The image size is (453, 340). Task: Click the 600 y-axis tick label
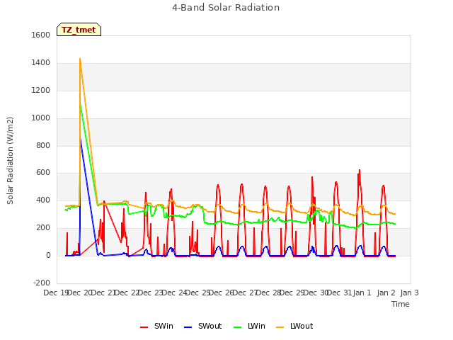[x=43, y=173]
